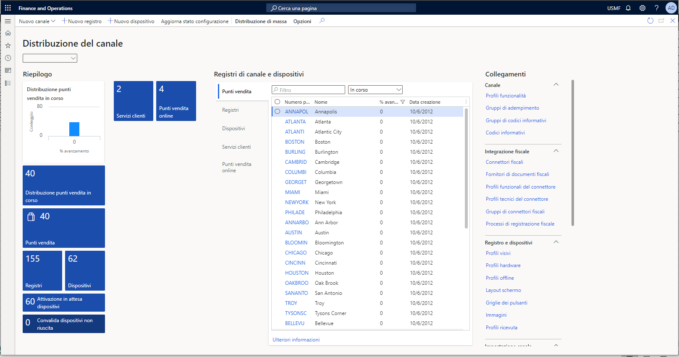Collapse the Canale links section
The height and width of the screenshot is (357, 679).
point(556,85)
